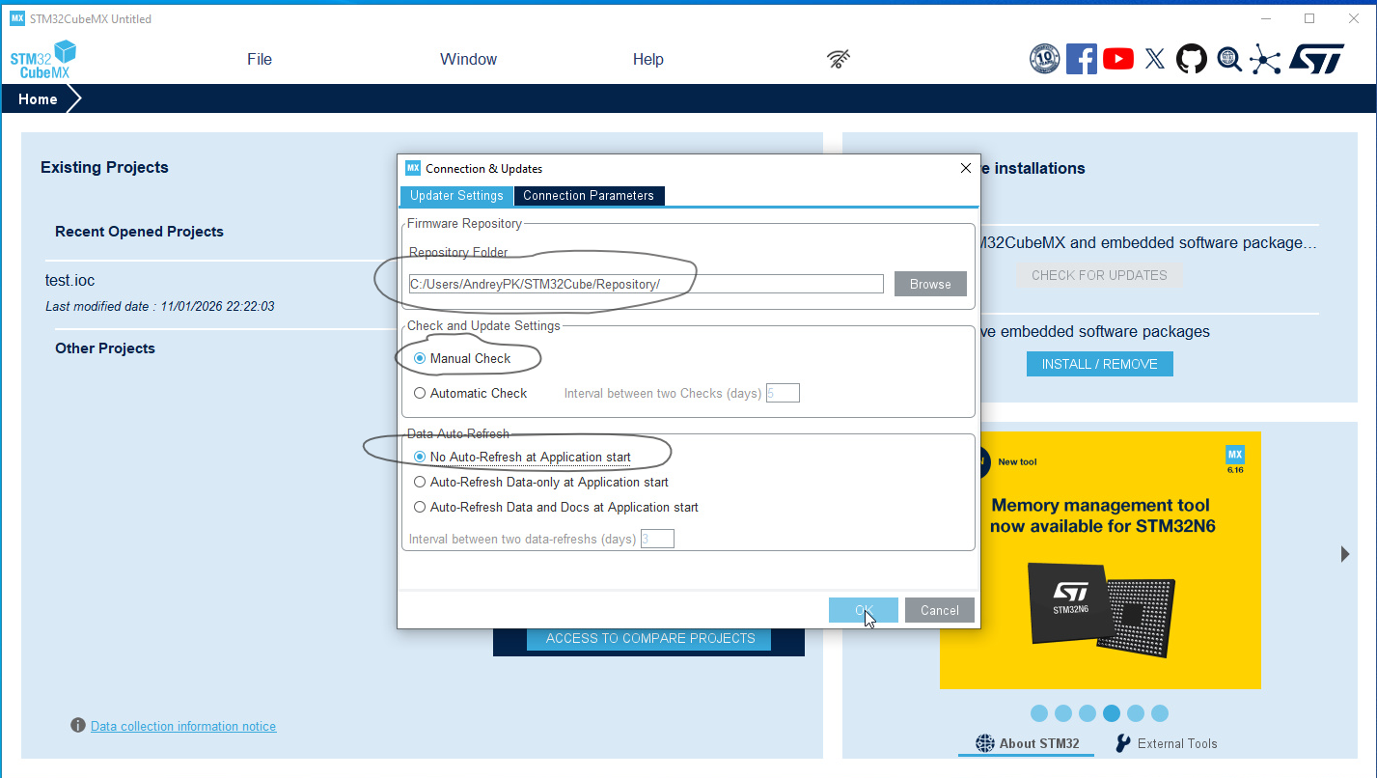Select the first banner carousel dot
This screenshot has height=778, width=1377.
(x=1039, y=713)
